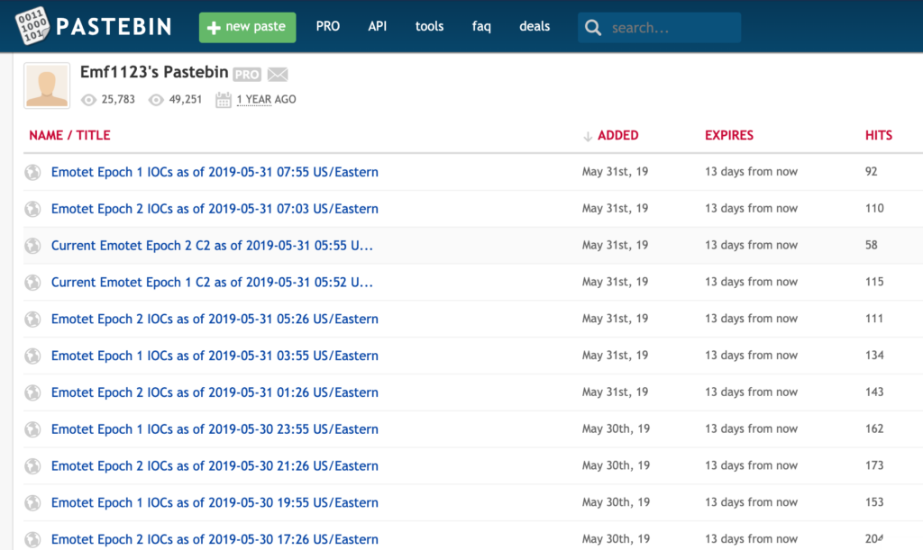Click hits value 110

tap(874, 208)
